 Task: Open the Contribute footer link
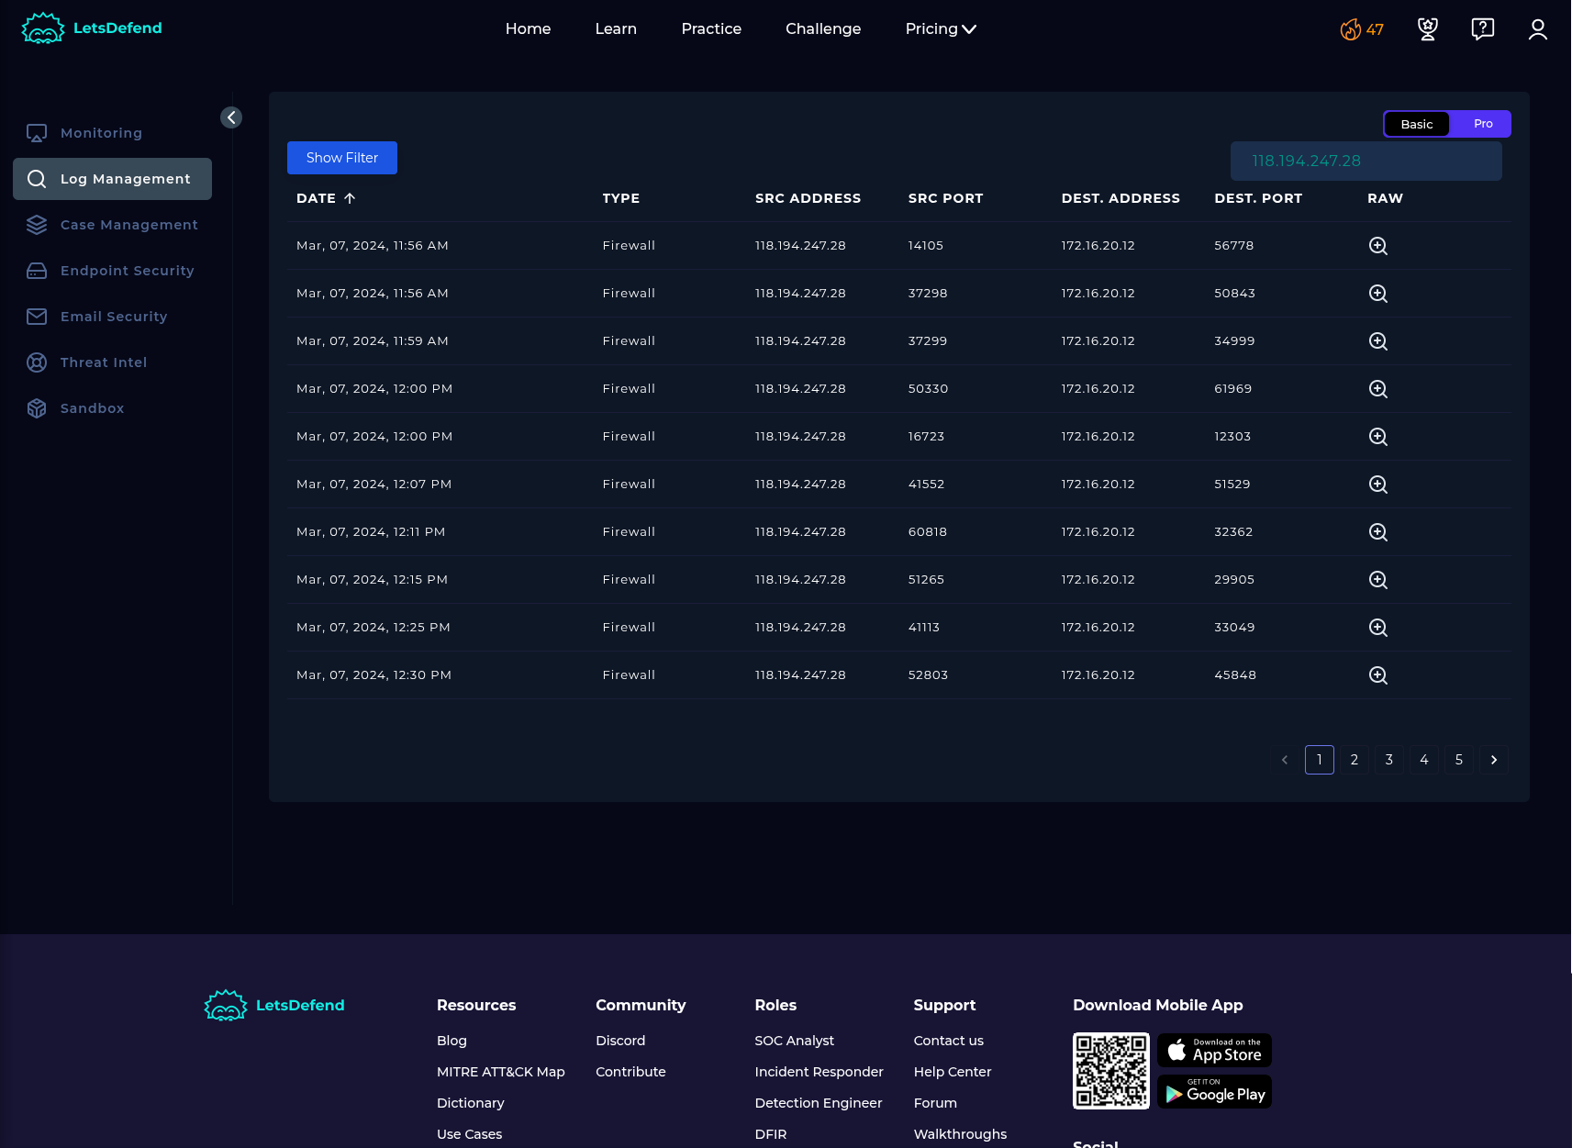630,1072
